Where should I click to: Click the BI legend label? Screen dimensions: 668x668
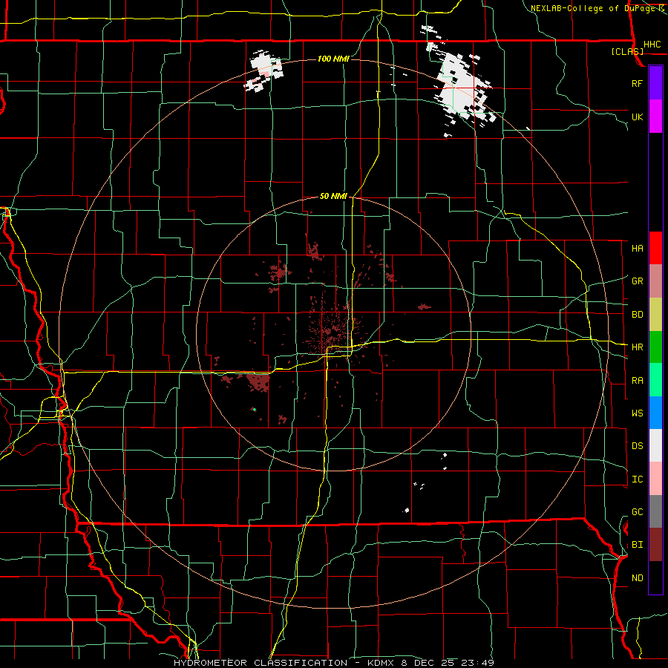pos(637,545)
